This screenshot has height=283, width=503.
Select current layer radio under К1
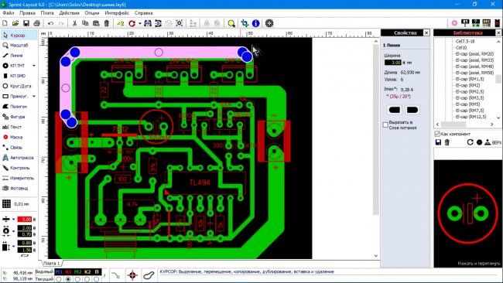click(x=68, y=279)
